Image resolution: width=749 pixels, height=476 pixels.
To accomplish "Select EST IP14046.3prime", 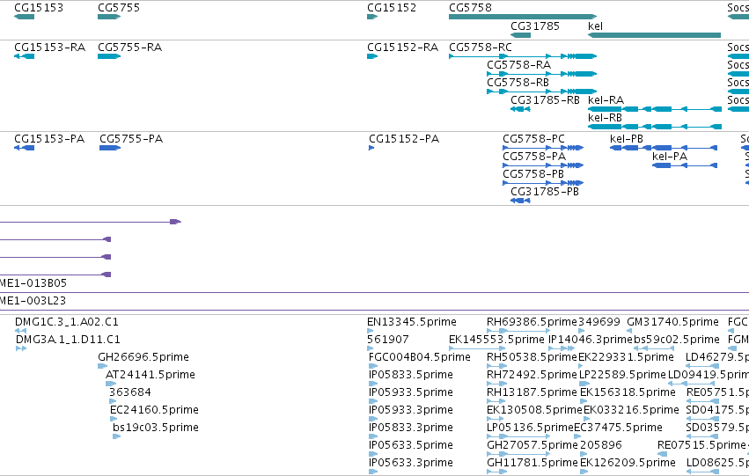I will 562,348.
